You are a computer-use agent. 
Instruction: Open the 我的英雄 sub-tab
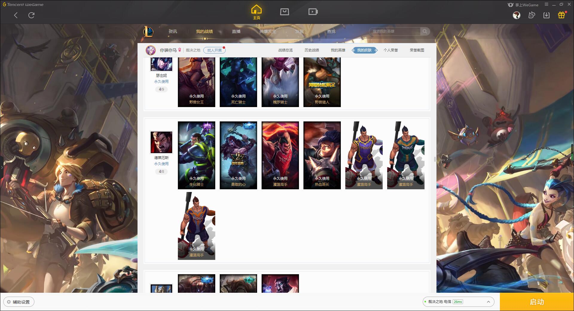click(338, 50)
